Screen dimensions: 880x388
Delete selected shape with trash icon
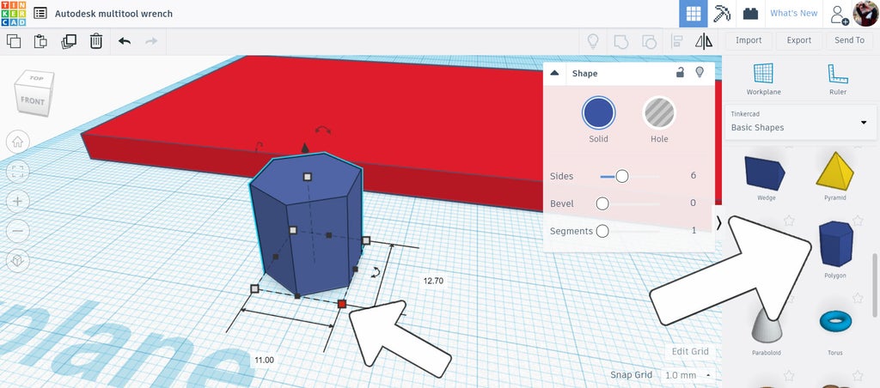pyautogui.click(x=96, y=41)
